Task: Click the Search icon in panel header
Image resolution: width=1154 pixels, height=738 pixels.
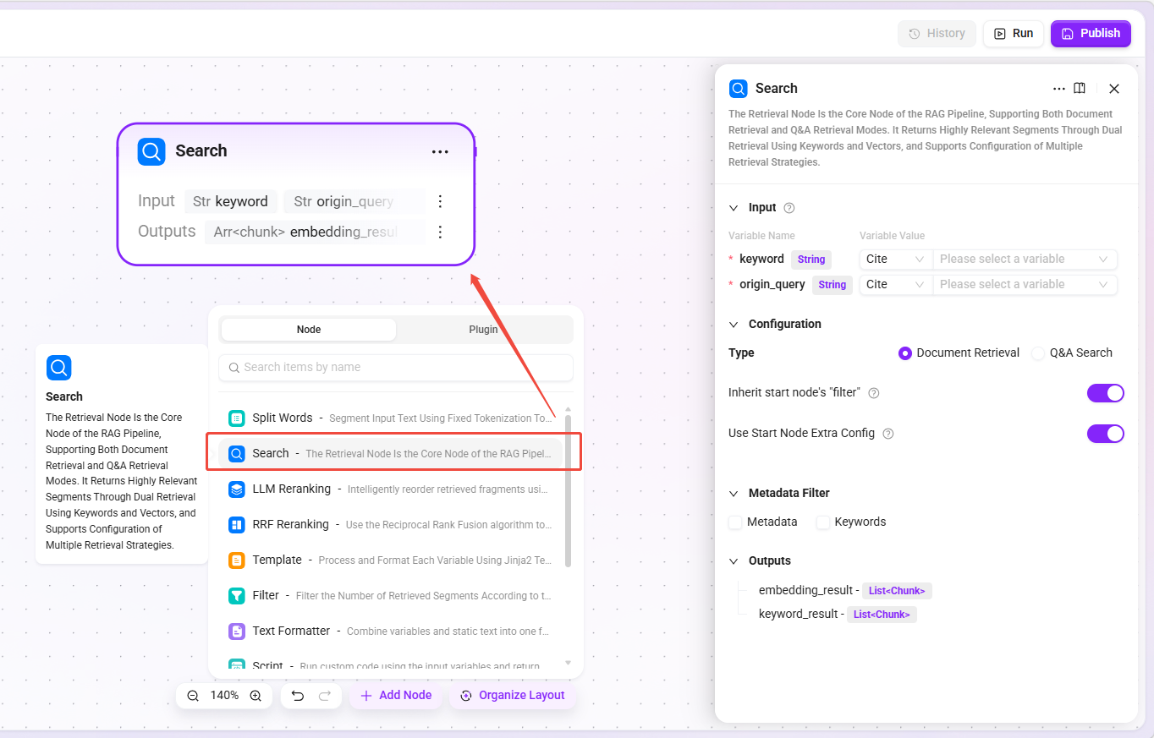Action: [x=739, y=88]
